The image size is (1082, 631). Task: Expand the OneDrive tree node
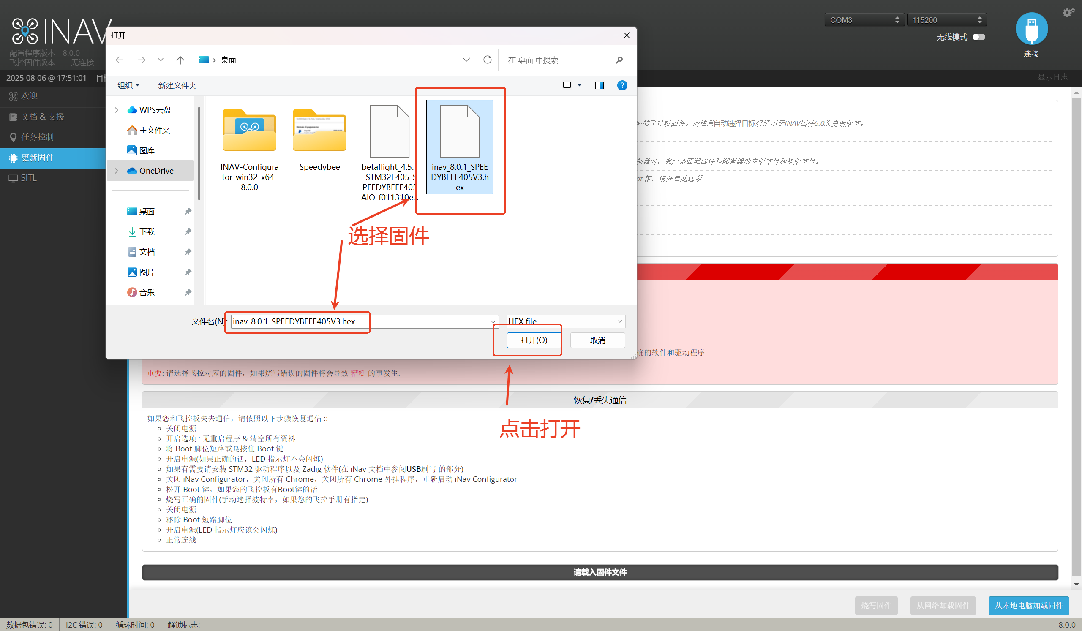tap(116, 171)
